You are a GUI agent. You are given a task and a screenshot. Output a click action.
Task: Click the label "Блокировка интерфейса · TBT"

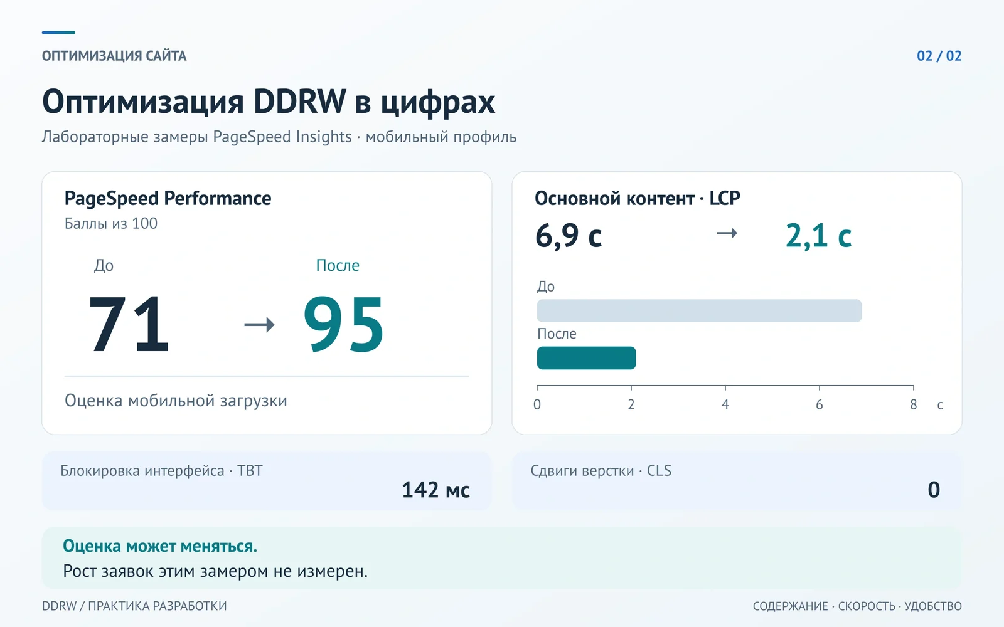tap(161, 471)
